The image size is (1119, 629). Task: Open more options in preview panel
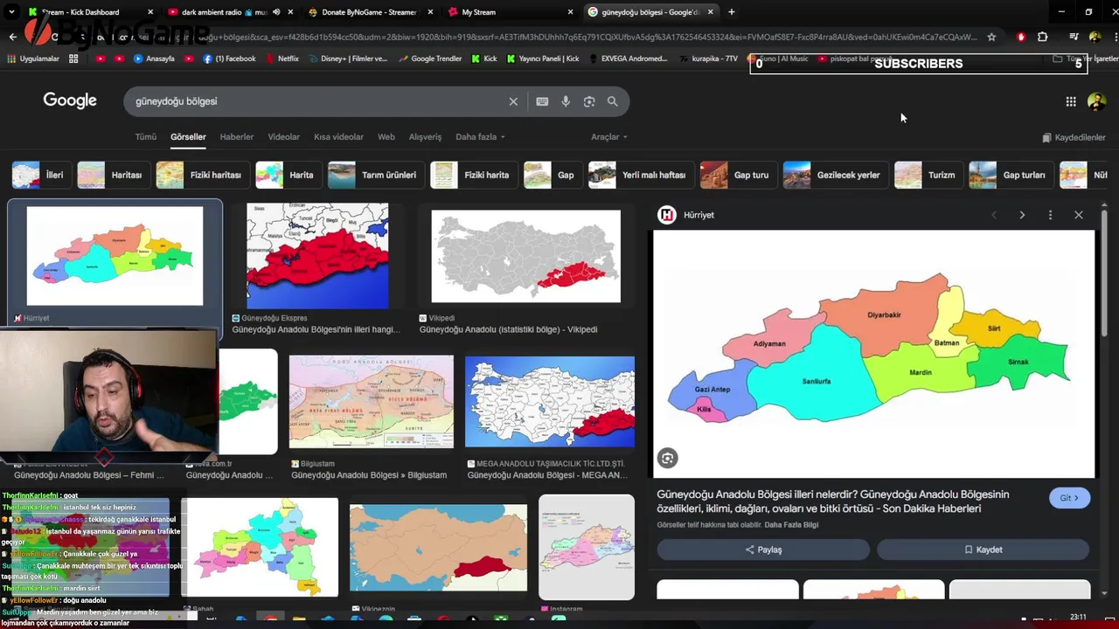pos(1050,215)
